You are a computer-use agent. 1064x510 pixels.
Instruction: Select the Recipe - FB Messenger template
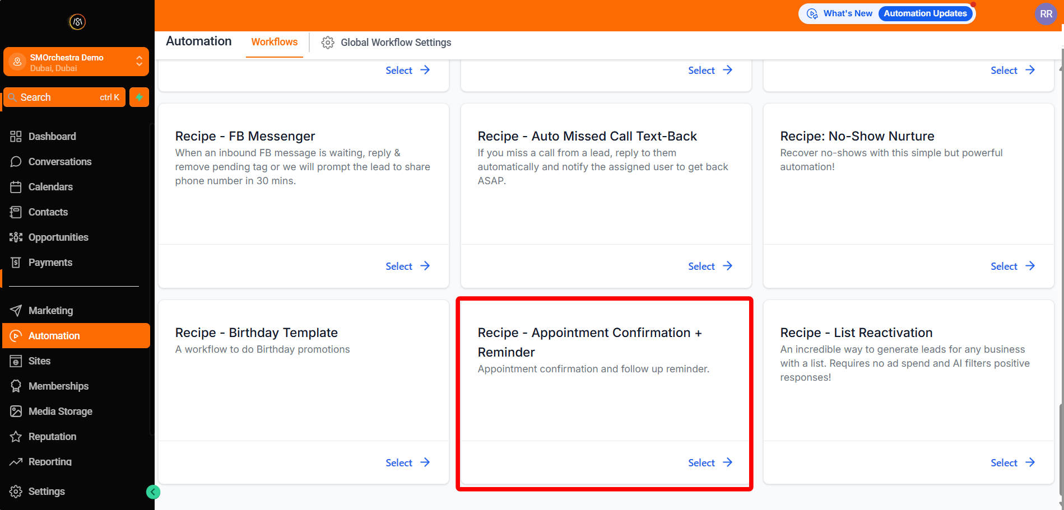click(407, 266)
